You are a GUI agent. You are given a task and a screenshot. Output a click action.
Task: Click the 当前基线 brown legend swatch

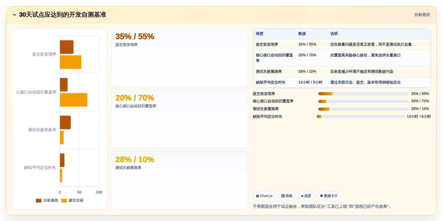39,201
